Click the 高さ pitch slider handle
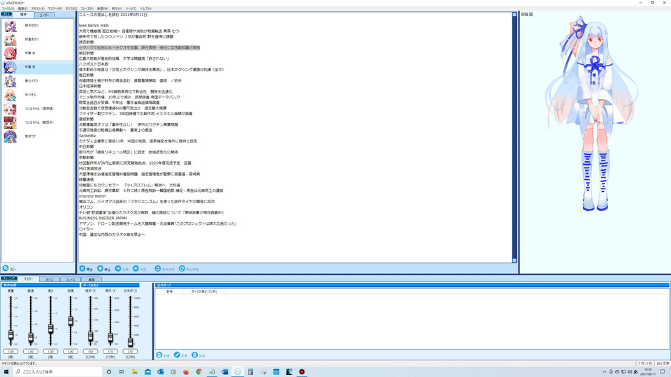Image resolution: width=671 pixels, height=377 pixels. (x=50, y=329)
